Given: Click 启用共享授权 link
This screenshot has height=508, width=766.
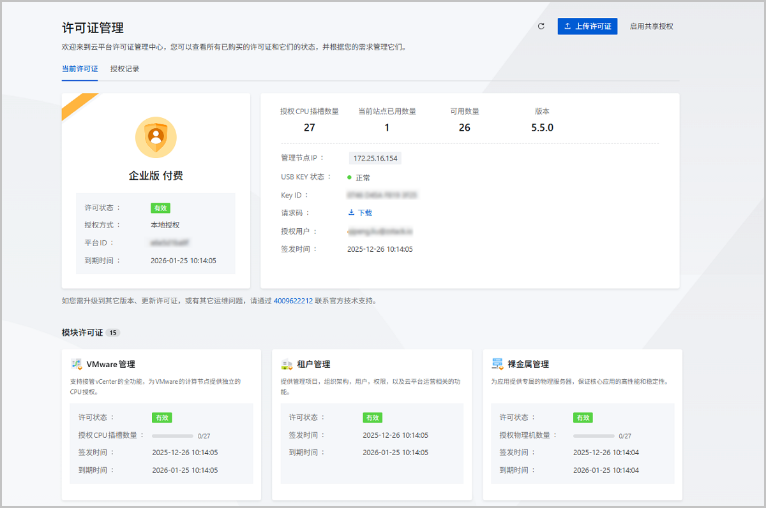Looking at the screenshot, I should (651, 26).
